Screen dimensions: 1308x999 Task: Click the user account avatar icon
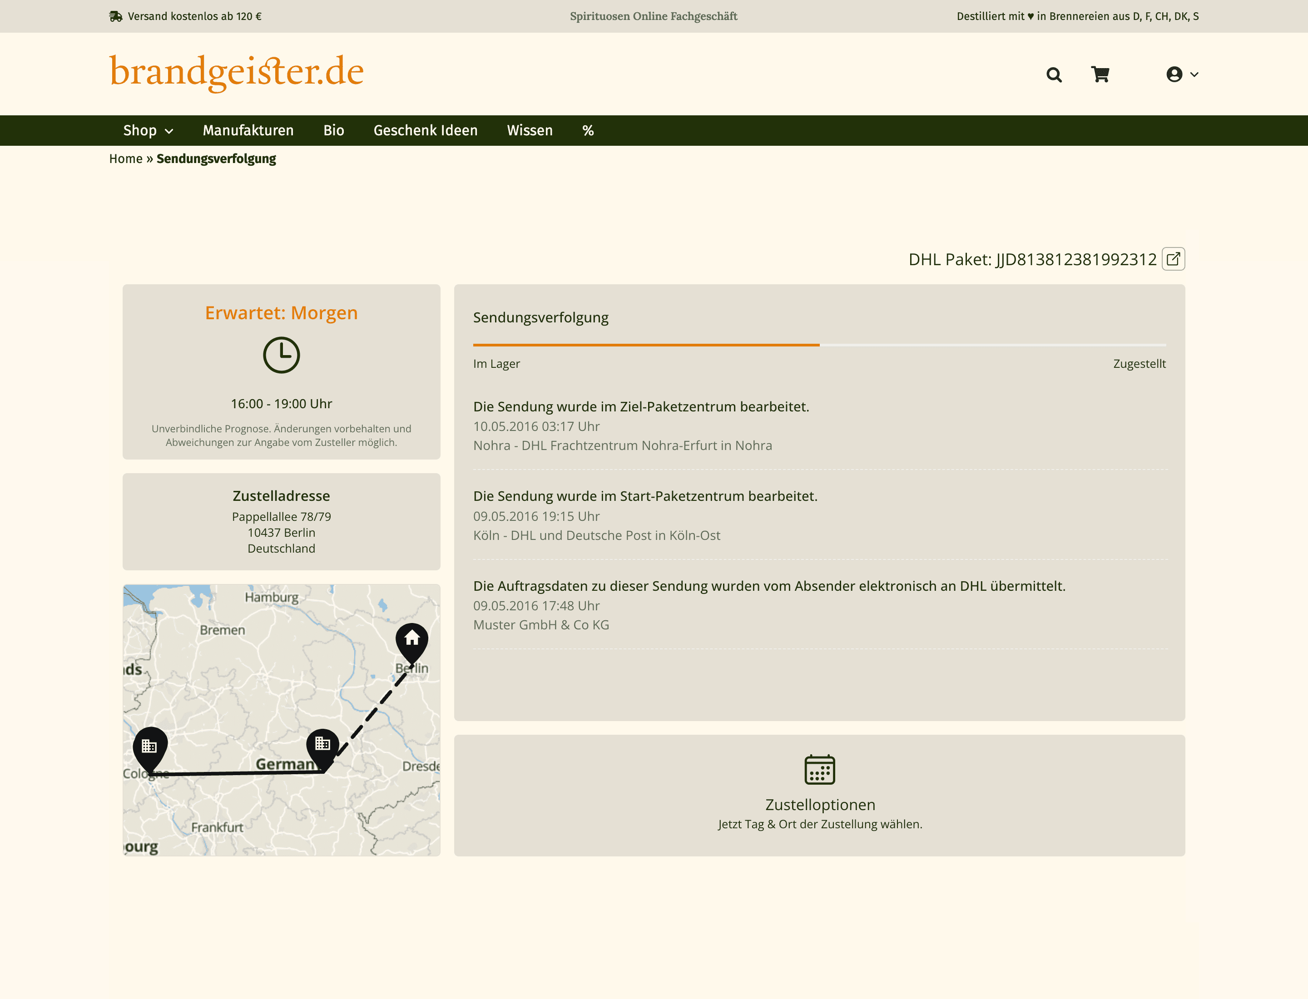1174,74
